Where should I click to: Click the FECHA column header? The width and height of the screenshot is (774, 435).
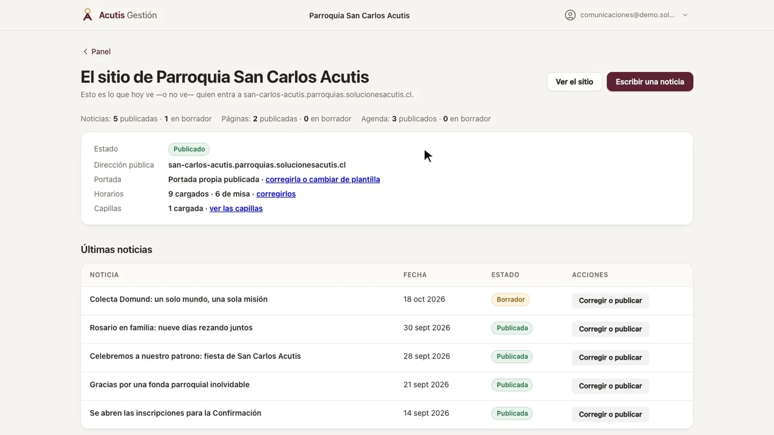tap(415, 275)
